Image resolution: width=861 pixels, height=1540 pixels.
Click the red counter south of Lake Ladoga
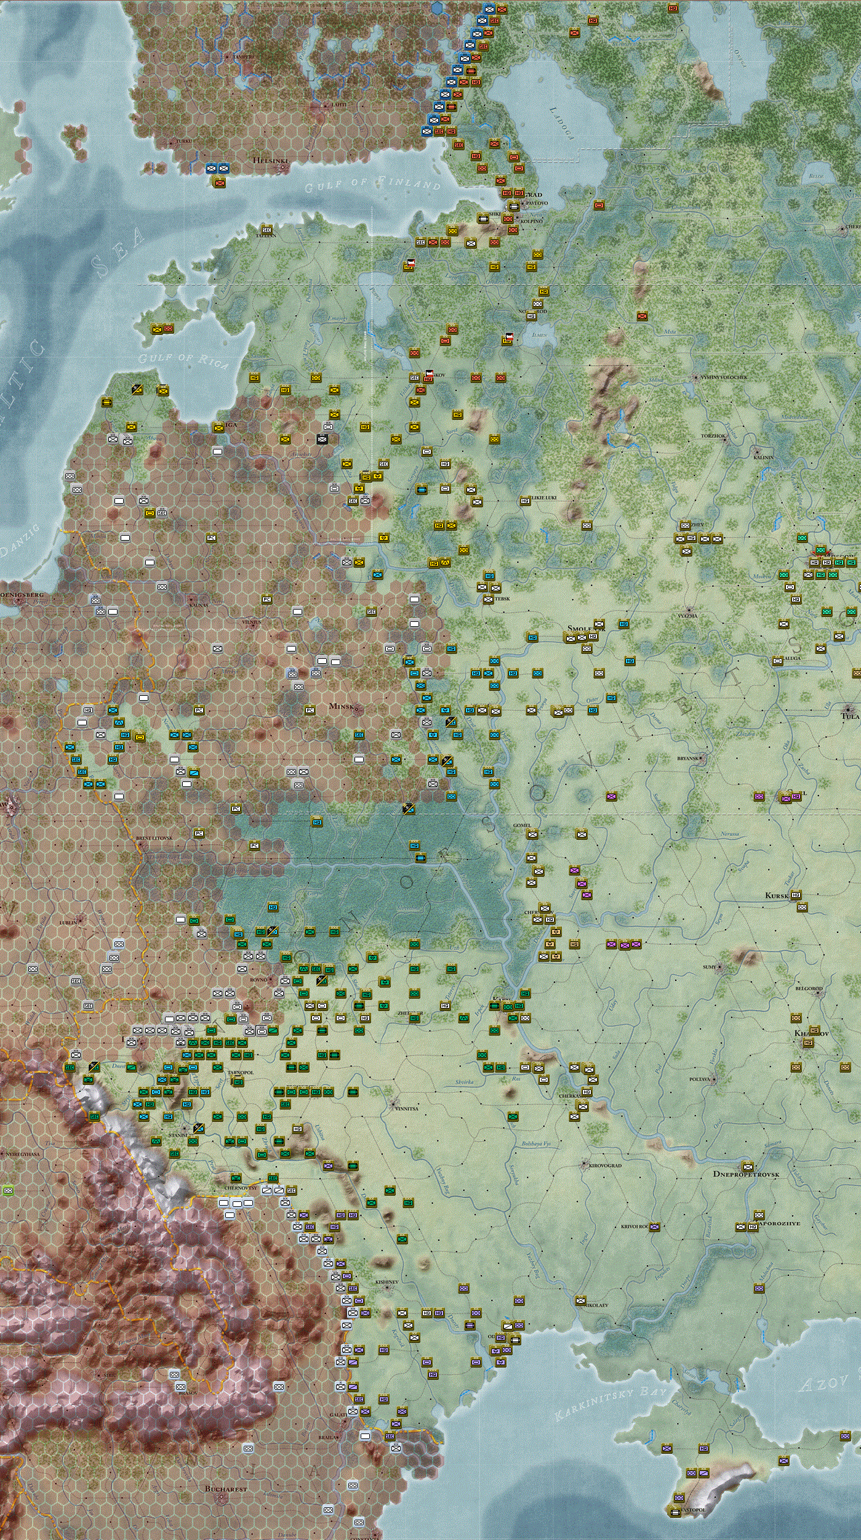pos(599,205)
